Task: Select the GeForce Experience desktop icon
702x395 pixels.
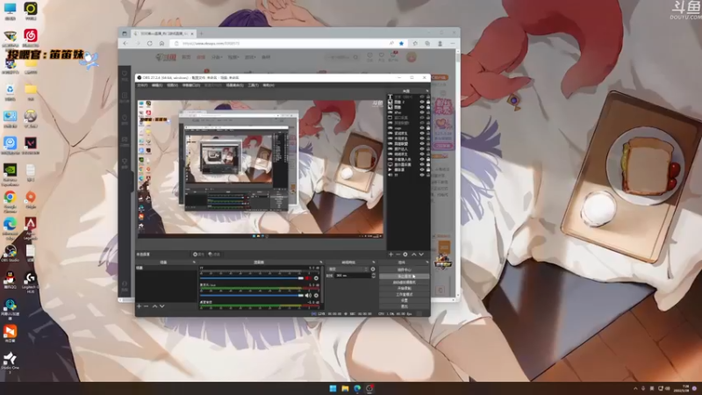Action: pos(10,174)
